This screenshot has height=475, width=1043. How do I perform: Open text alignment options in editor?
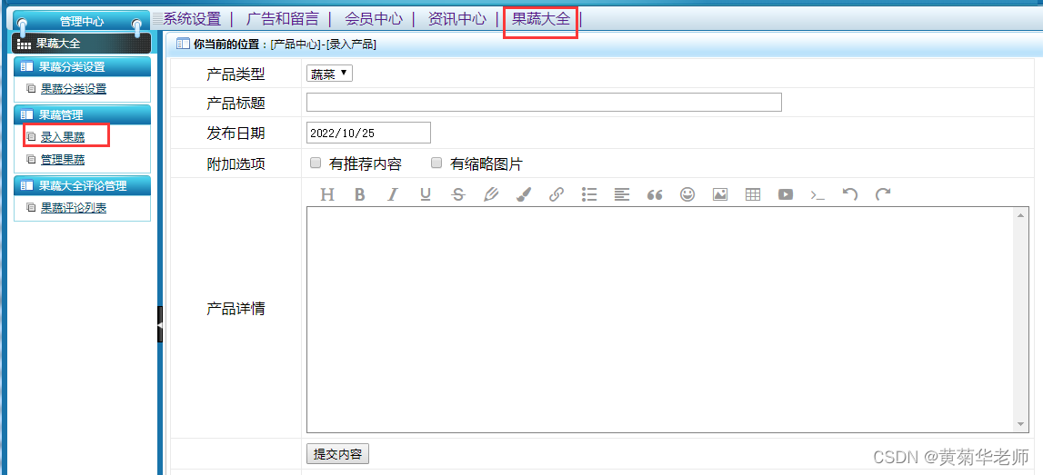[x=622, y=194]
